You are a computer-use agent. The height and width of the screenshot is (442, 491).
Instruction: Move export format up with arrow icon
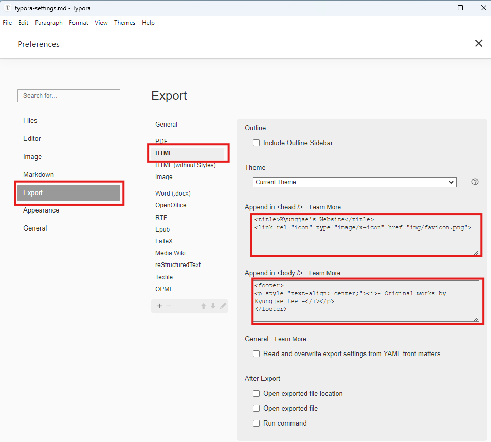click(203, 306)
